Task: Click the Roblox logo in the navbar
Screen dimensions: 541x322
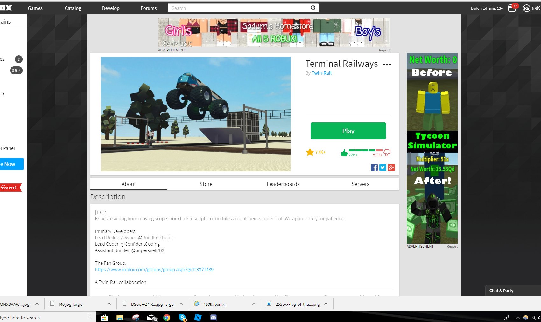Action: coord(6,8)
